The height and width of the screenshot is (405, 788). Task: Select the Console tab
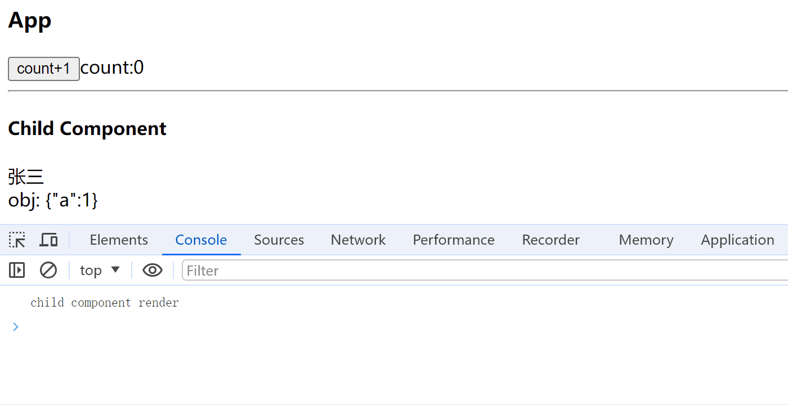coord(201,240)
